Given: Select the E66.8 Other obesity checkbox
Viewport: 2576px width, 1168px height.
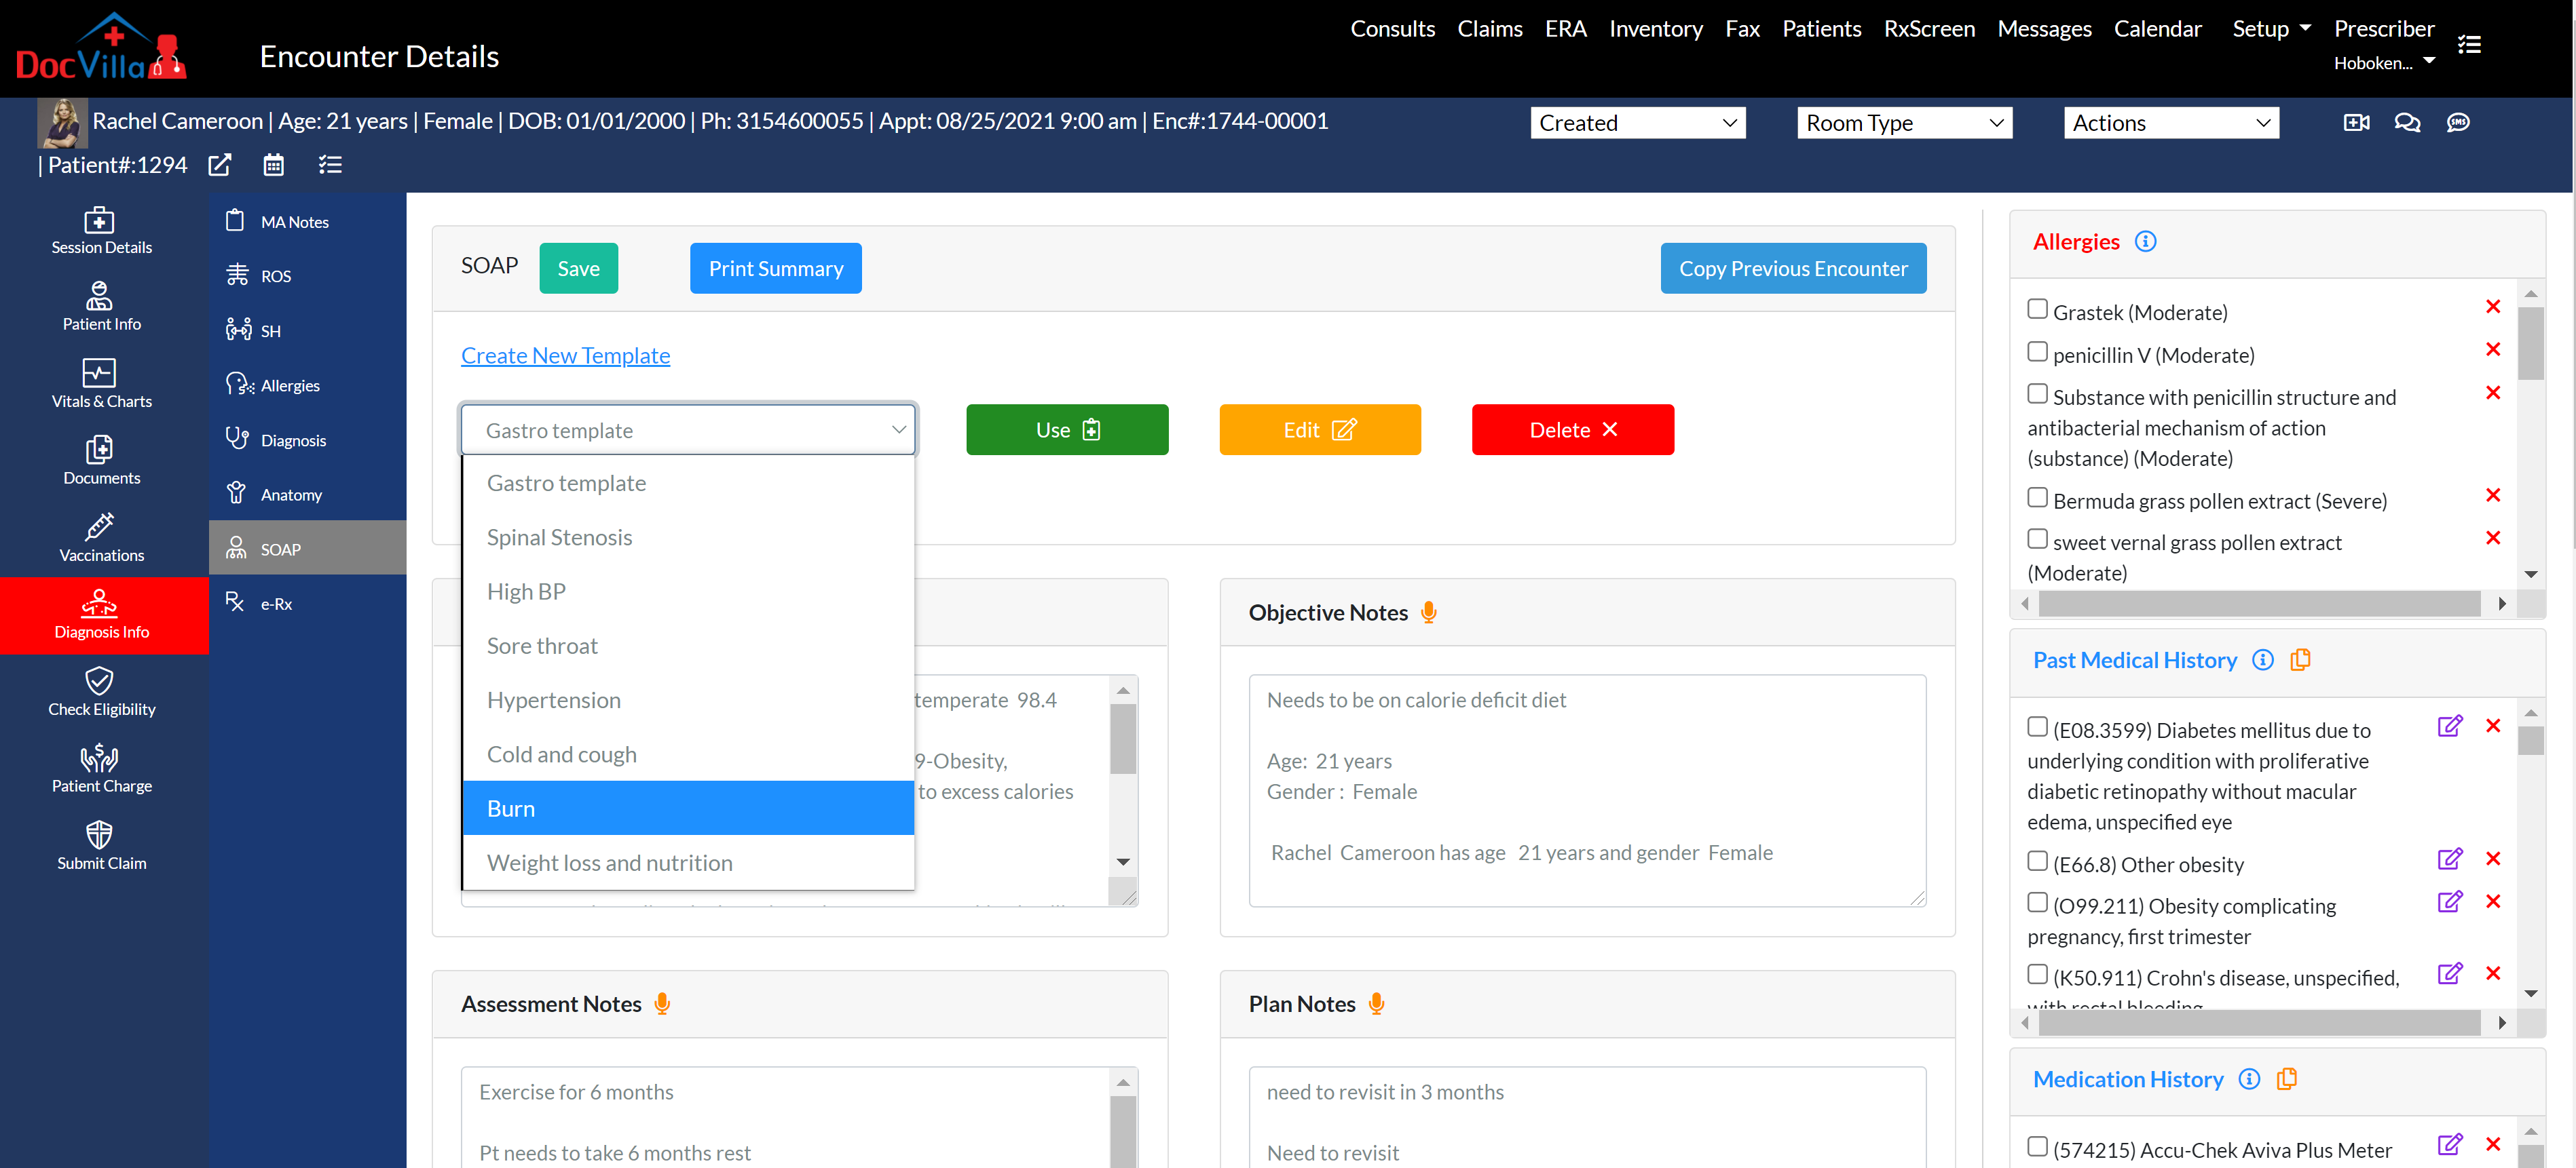Looking at the screenshot, I should pos(2037,861).
